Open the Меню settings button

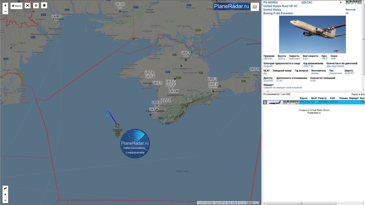[x=17, y=6]
